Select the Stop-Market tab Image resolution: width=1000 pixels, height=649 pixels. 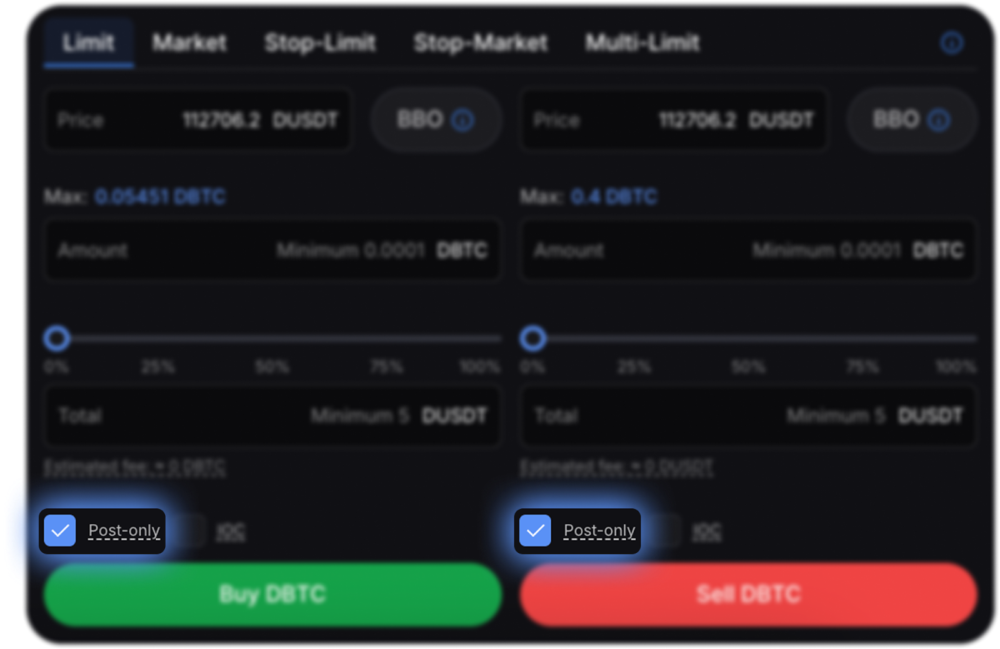[481, 42]
